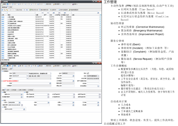This screenshot has width=178, height=126.
Task: Click the refresh icon in list toolbar
Action: point(2,10)
